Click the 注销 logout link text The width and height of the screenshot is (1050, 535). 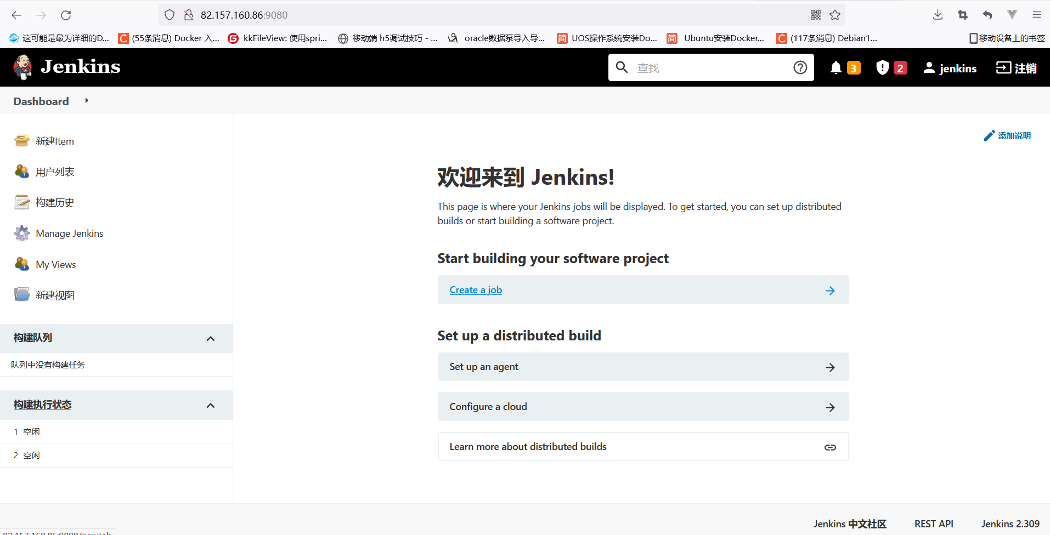click(1026, 69)
